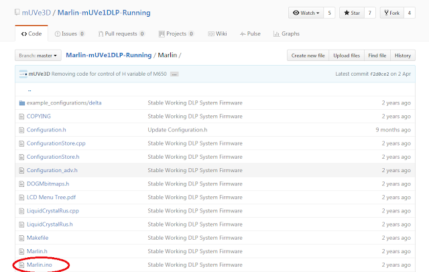Click Find file button

pyautogui.click(x=377, y=56)
